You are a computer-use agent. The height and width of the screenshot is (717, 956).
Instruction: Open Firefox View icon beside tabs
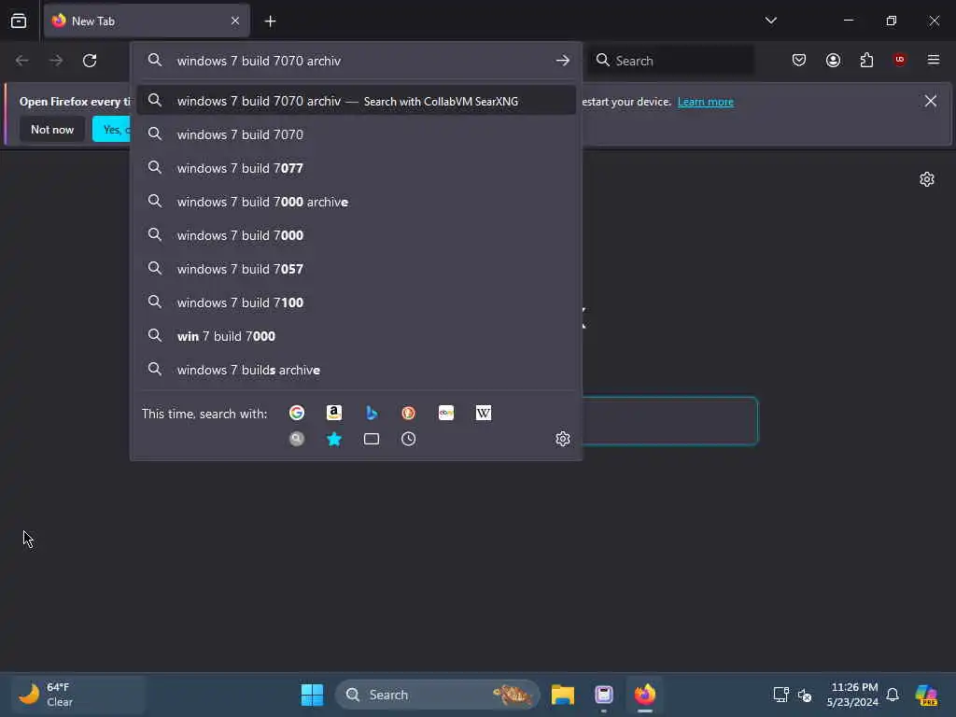click(19, 21)
